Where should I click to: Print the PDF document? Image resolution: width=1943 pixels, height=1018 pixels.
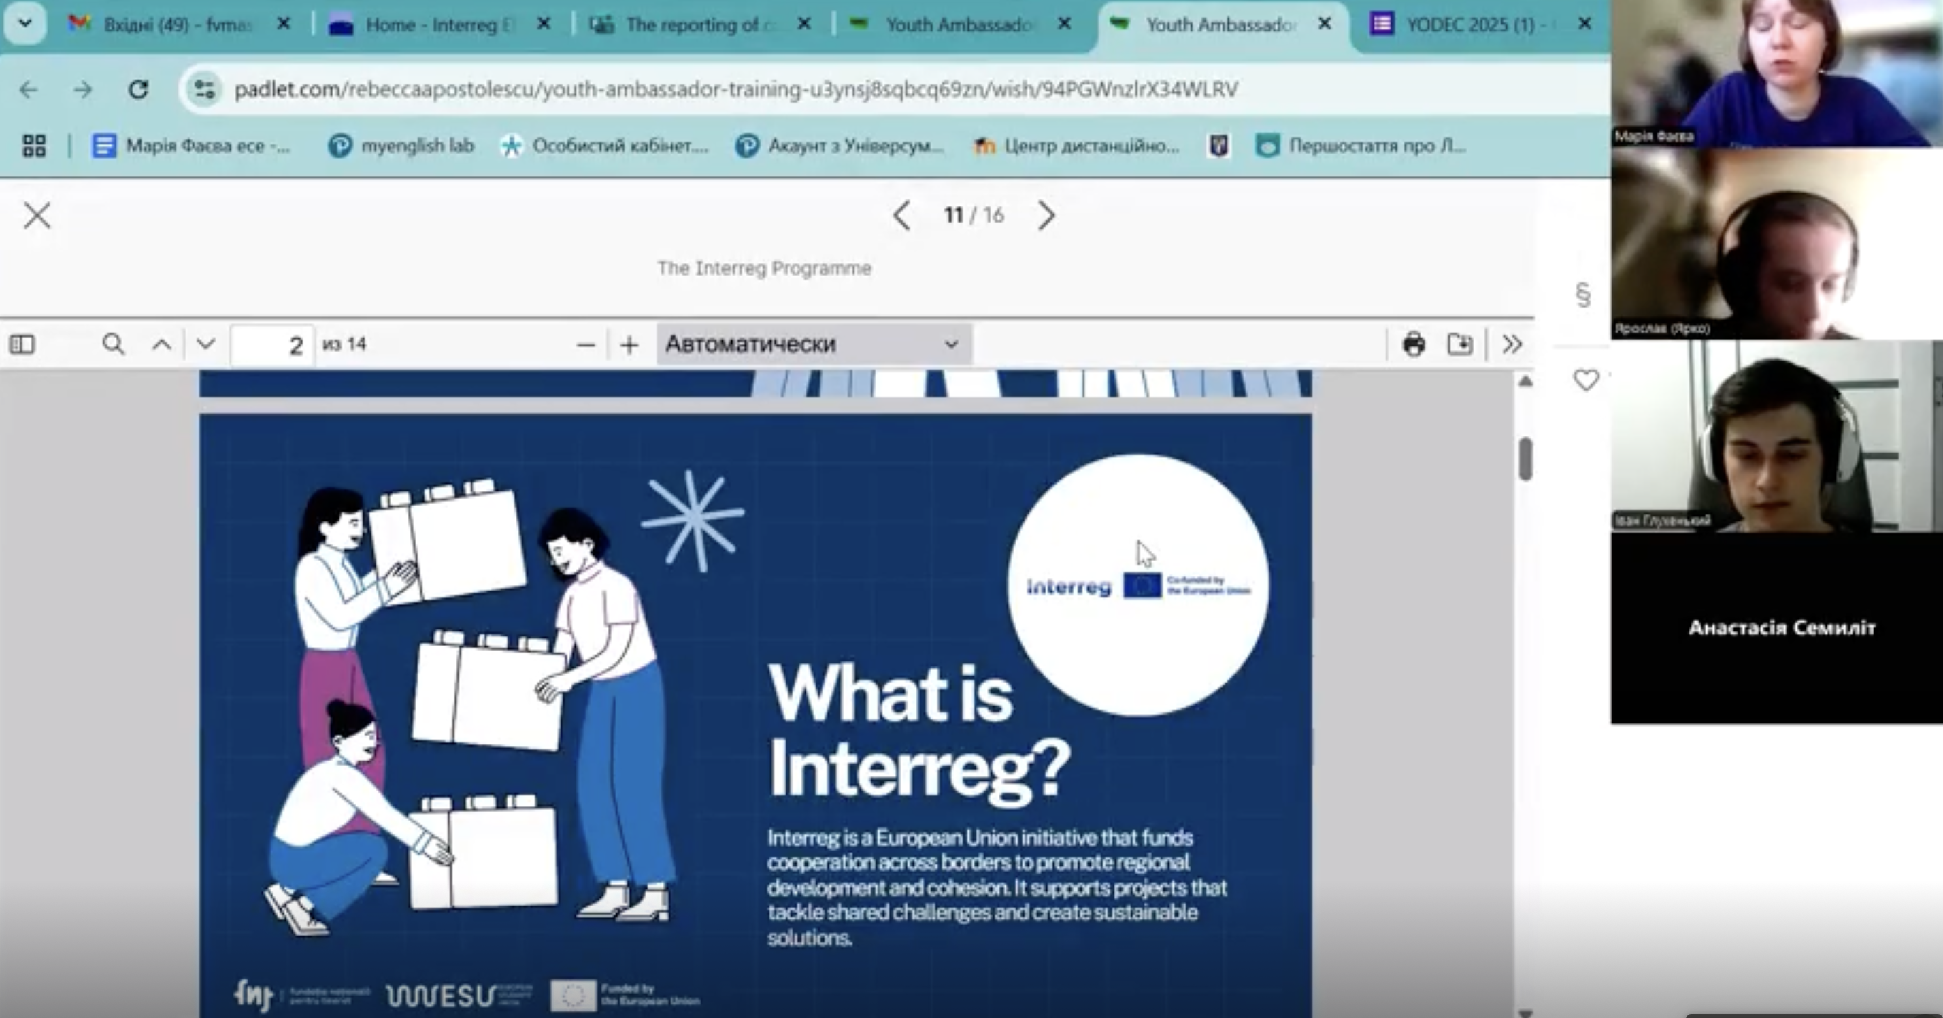click(x=1414, y=345)
